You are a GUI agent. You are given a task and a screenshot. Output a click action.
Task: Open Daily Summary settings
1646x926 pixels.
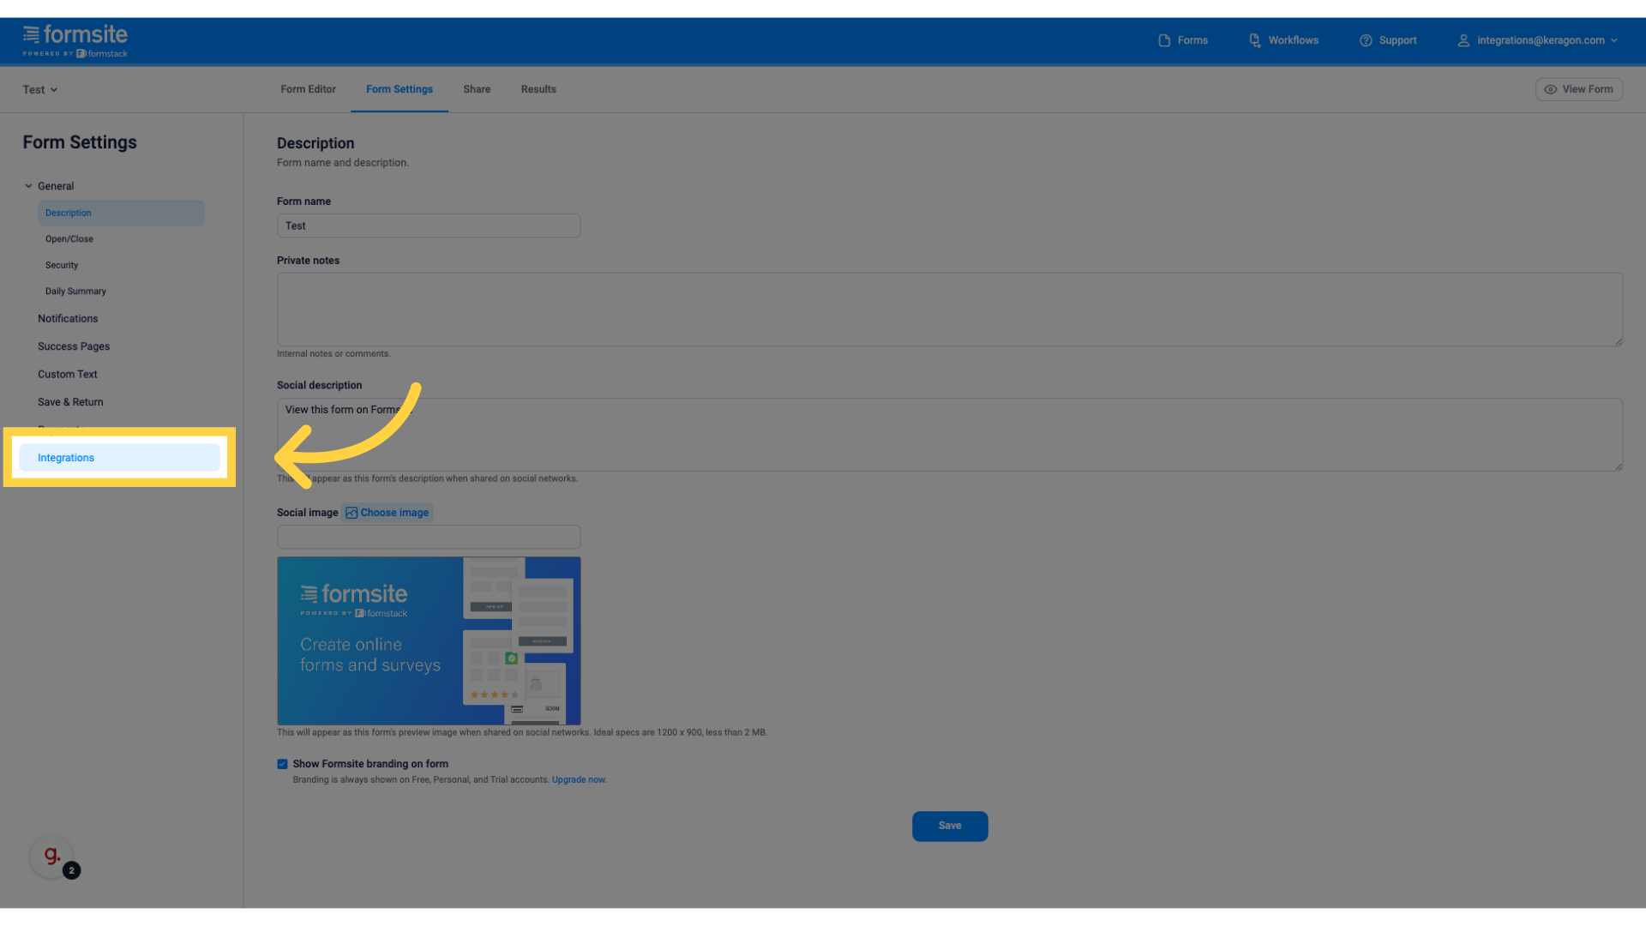(x=75, y=292)
